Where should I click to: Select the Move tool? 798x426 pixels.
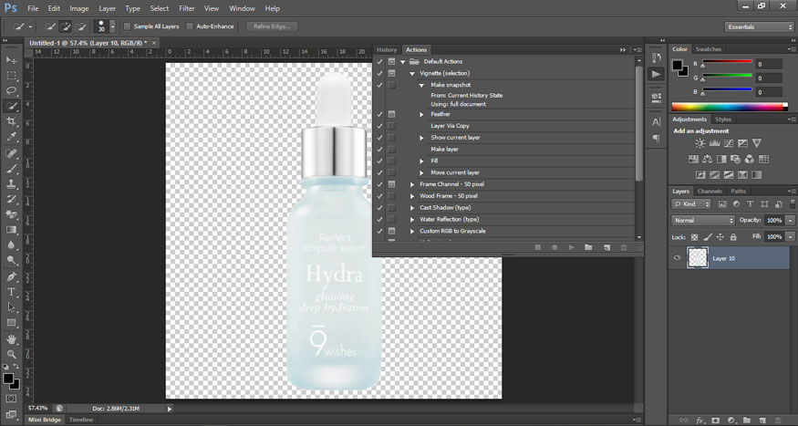(x=12, y=60)
